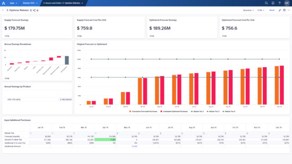Click the pink Dec 19 optimized bar

[x=282, y=85]
